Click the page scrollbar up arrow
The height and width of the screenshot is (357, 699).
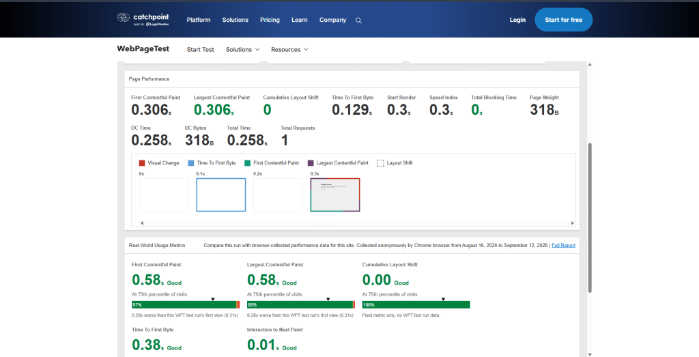pos(590,65)
